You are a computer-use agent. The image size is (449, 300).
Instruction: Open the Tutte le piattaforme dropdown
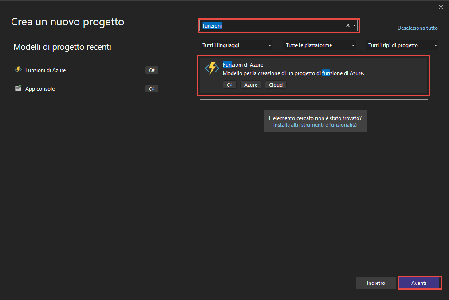coord(319,45)
